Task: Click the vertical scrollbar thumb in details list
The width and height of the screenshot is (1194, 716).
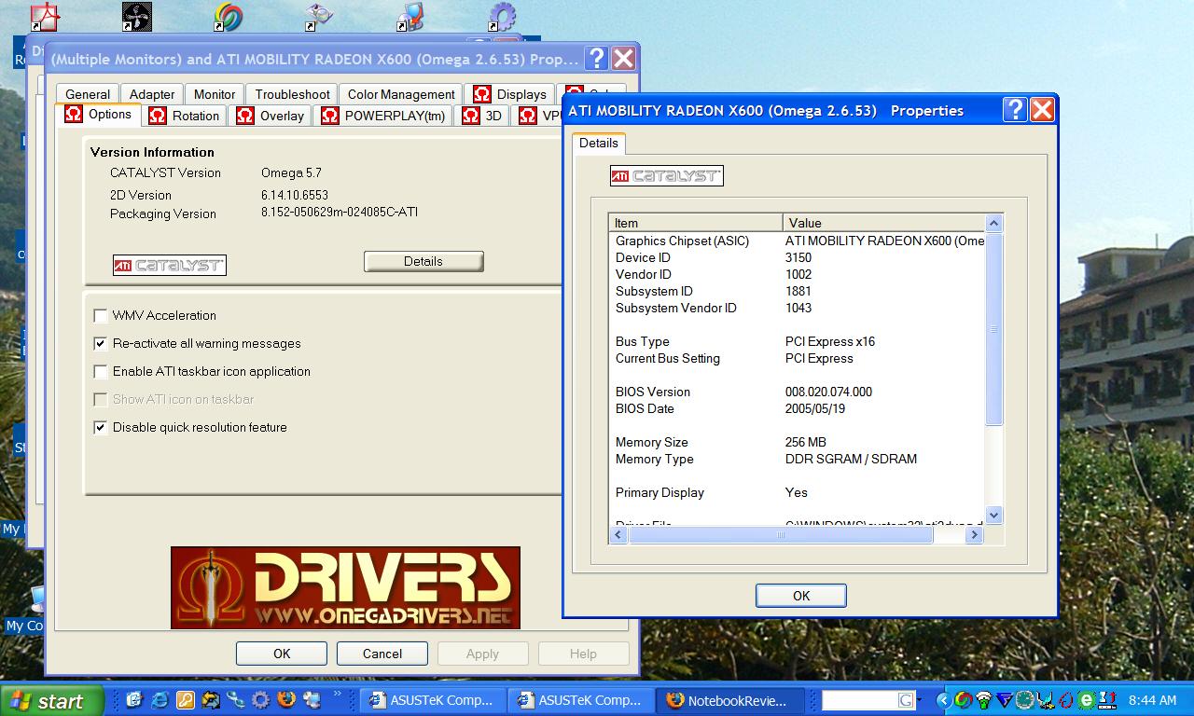Action: pyautogui.click(x=993, y=329)
